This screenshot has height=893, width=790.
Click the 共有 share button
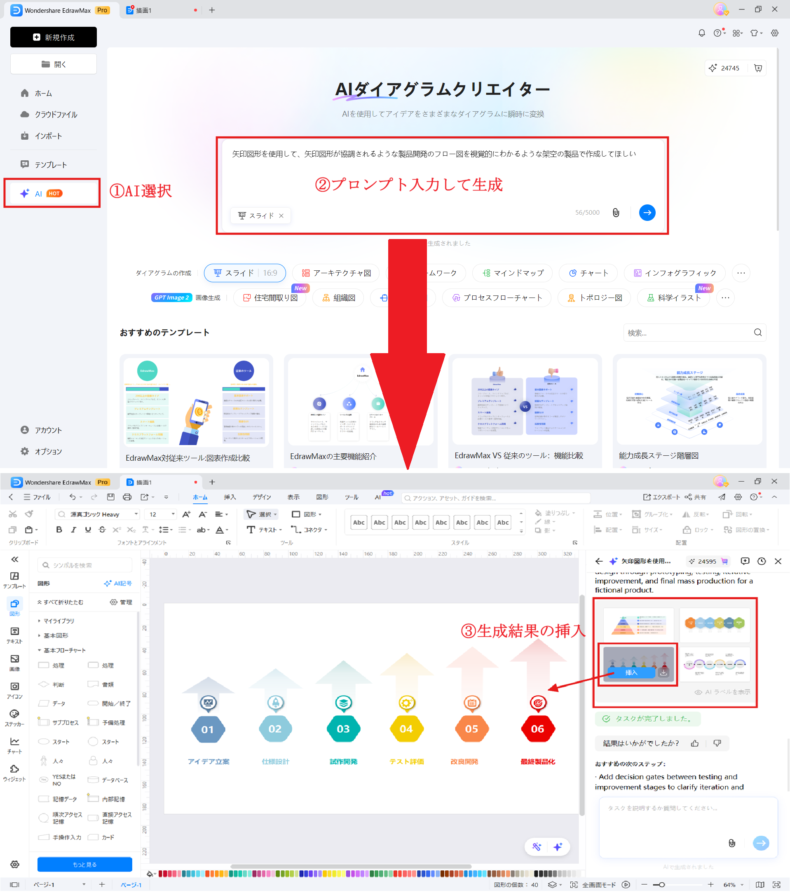pos(695,497)
